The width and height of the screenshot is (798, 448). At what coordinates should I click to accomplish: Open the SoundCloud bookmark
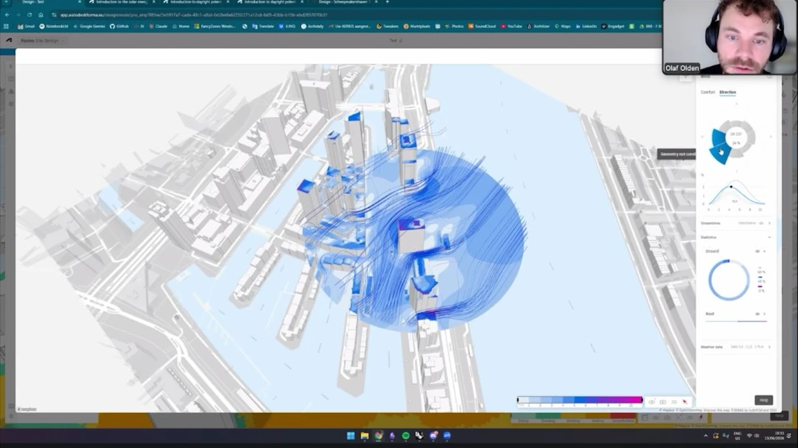[x=482, y=26]
